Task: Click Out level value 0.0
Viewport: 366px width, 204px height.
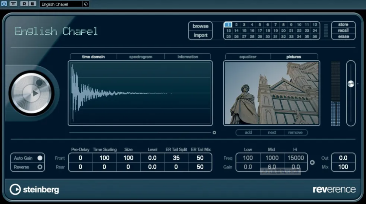Action: [x=343, y=158]
